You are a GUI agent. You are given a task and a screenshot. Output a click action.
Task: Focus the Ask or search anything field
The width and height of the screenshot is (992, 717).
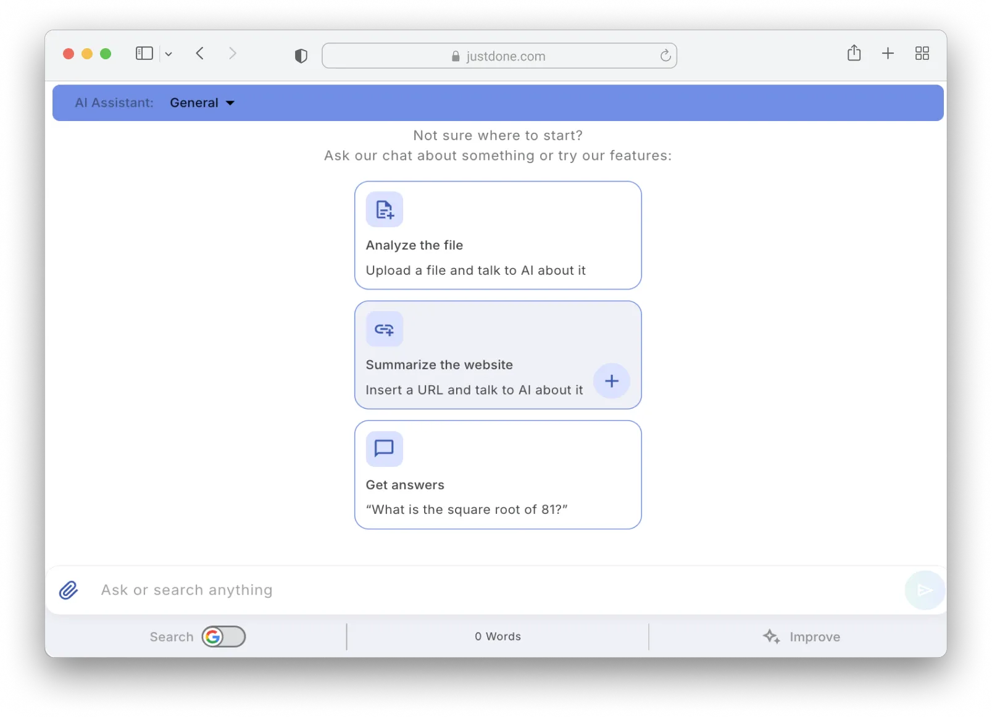tap(494, 590)
